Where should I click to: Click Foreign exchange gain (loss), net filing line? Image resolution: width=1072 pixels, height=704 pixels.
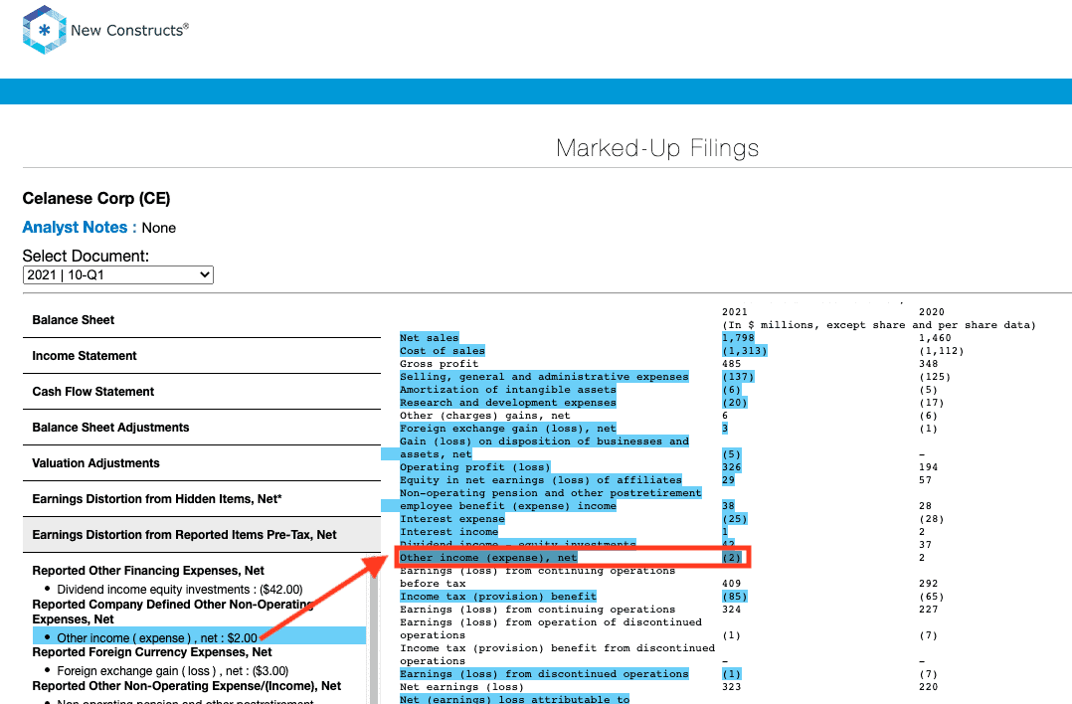508,429
